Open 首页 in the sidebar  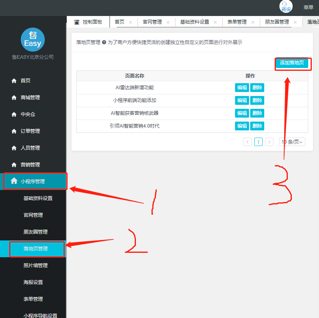[x=32, y=81]
